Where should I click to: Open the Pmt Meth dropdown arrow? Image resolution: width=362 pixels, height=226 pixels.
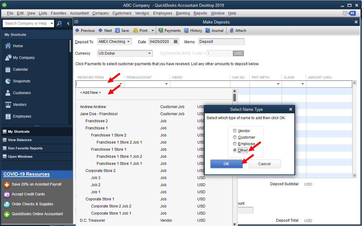tap(278, 84)
